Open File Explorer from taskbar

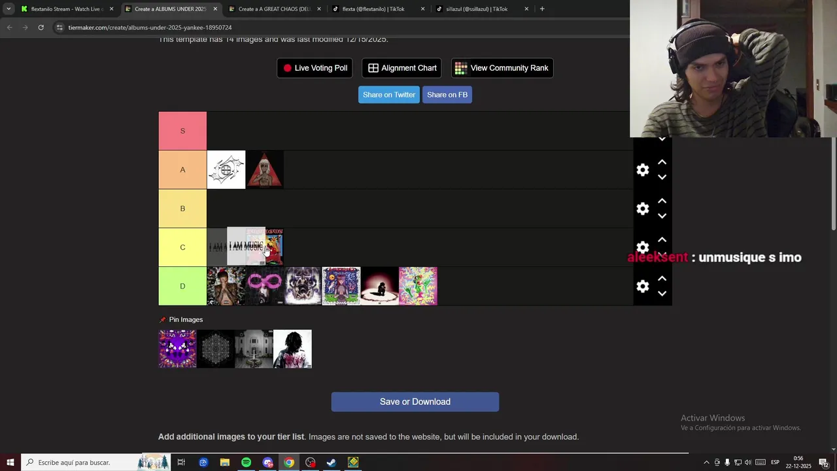[224, 462]
